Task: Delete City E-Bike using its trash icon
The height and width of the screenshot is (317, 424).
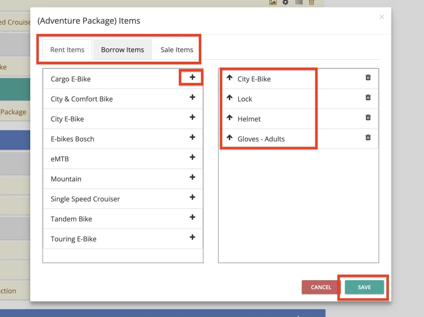Action: click(x=368, y=77)
